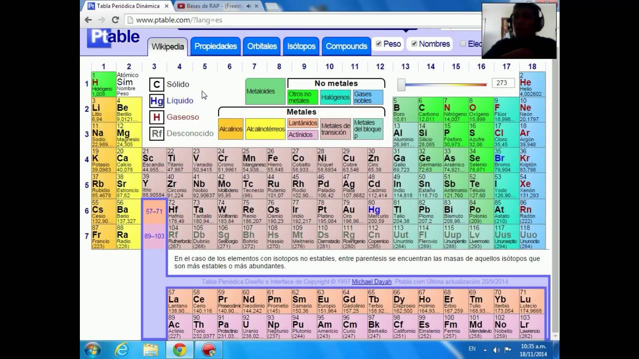
Task: Open the Orbitales tab
Action: 262,46
